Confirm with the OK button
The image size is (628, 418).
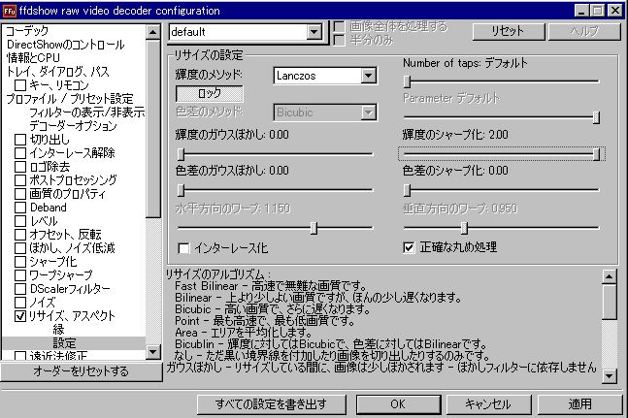click(x=398, y=404)
